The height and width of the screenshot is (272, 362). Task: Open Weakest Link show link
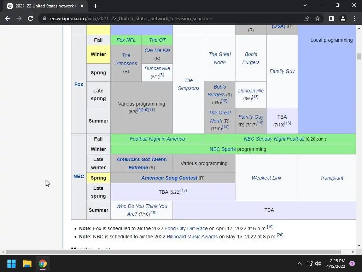(267, 178)
